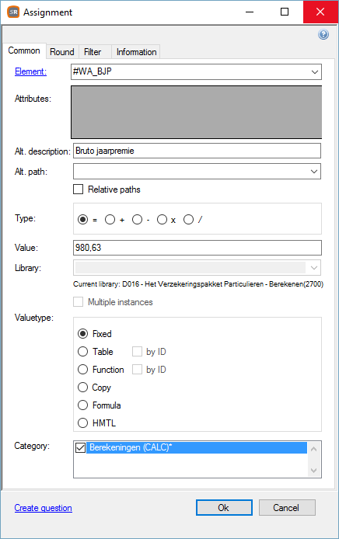Follow the Element hyperlink label
This screenshot has width=339, height=539.
coord(30,71)
